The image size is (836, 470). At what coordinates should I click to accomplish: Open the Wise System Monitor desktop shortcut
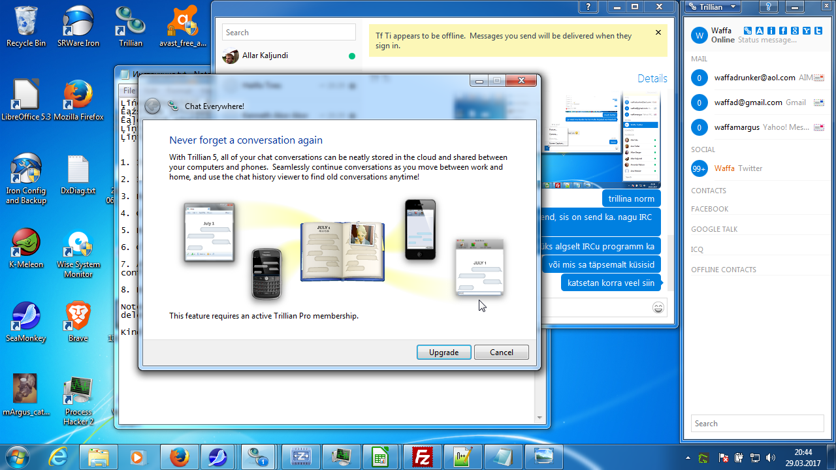78,253
